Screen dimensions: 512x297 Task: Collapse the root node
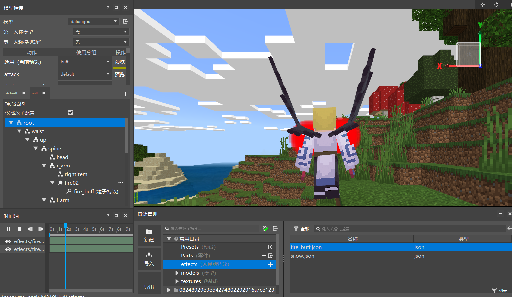coord(11,123)
